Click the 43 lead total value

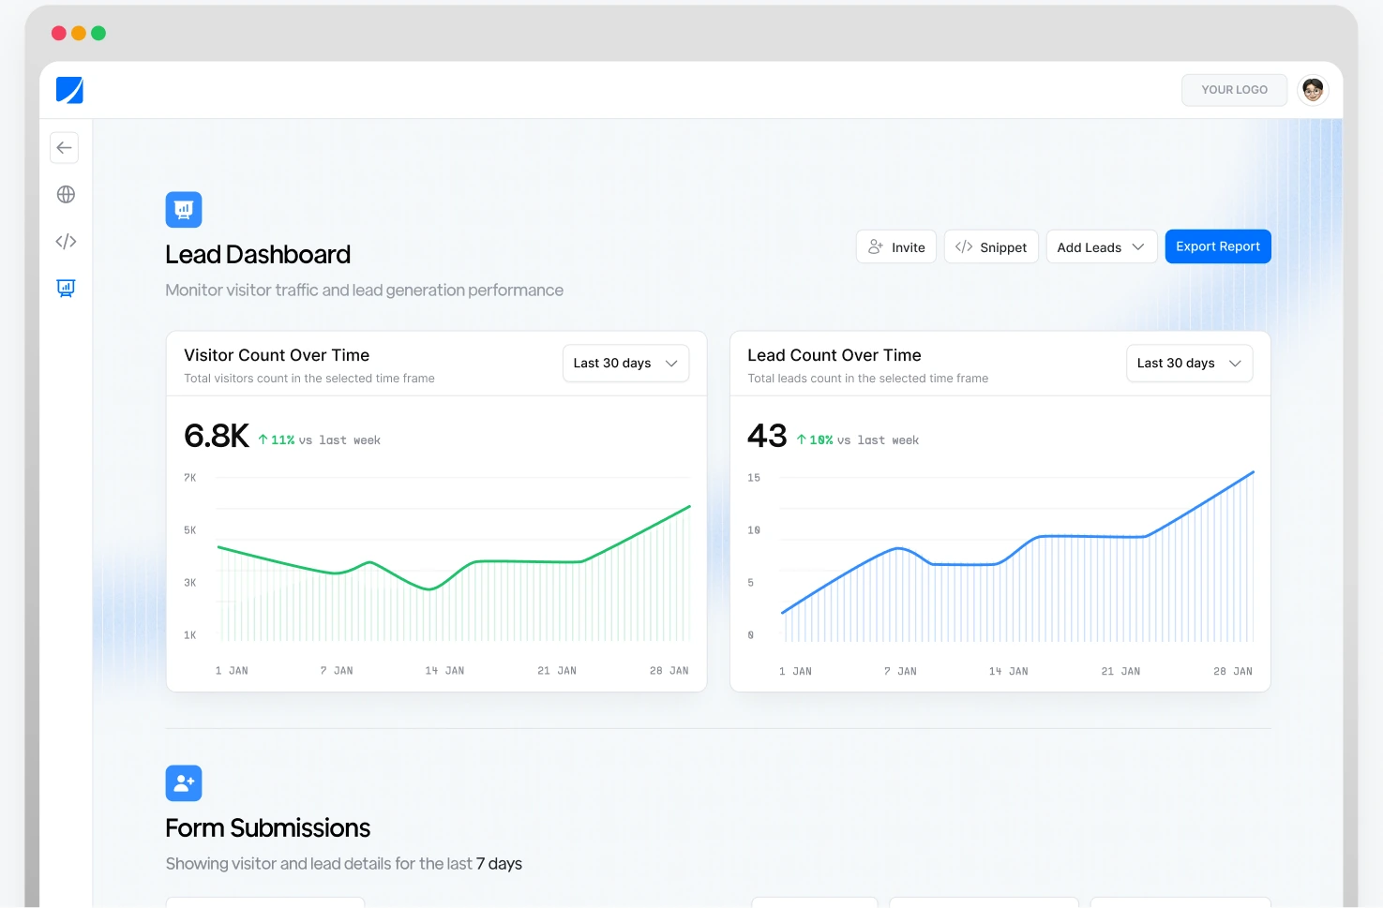(767, 436)
